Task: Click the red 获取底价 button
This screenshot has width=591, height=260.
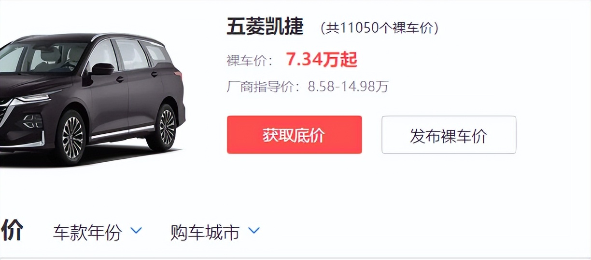Action: pos(294,135)
